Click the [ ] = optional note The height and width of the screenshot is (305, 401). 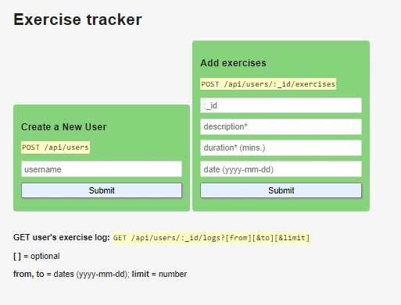[x=37, y=256]
